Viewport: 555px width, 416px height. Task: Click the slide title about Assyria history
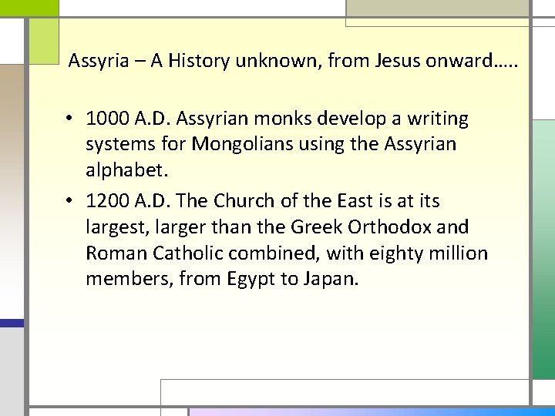pos(293,61)
